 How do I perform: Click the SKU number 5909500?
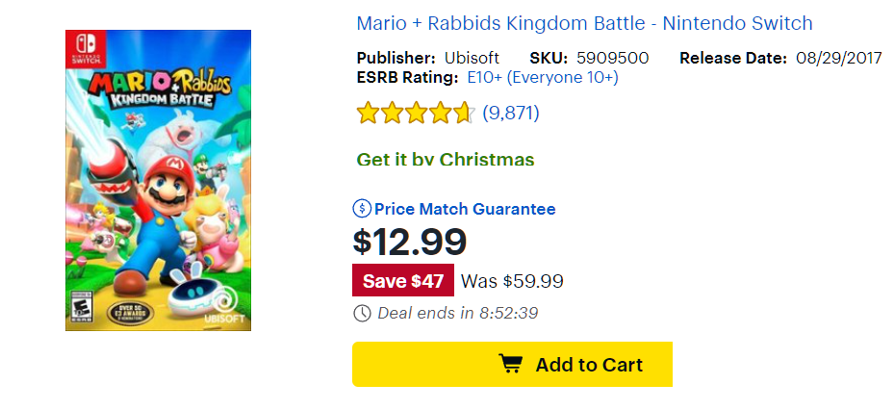click(612, 58)
